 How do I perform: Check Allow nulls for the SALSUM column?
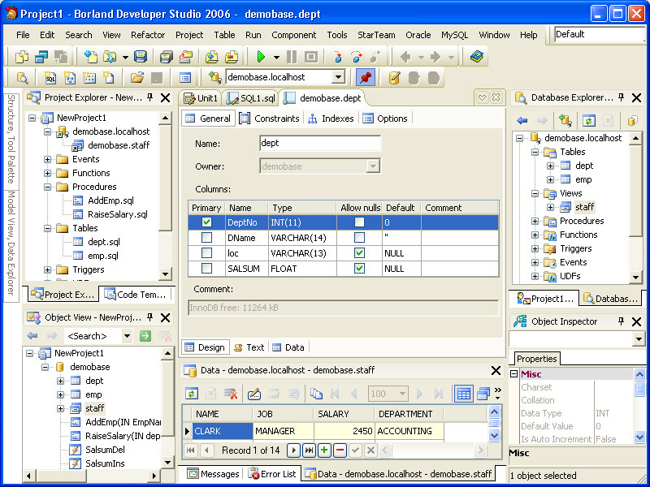coord(361,269)
